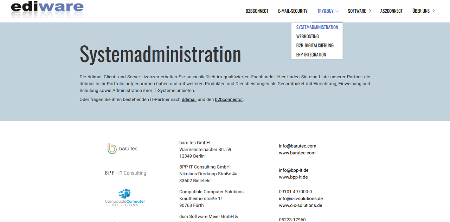Email info@barutec.com
Image resolution: width=450 pixels, height=222 pixels.
tap(298, 146)
